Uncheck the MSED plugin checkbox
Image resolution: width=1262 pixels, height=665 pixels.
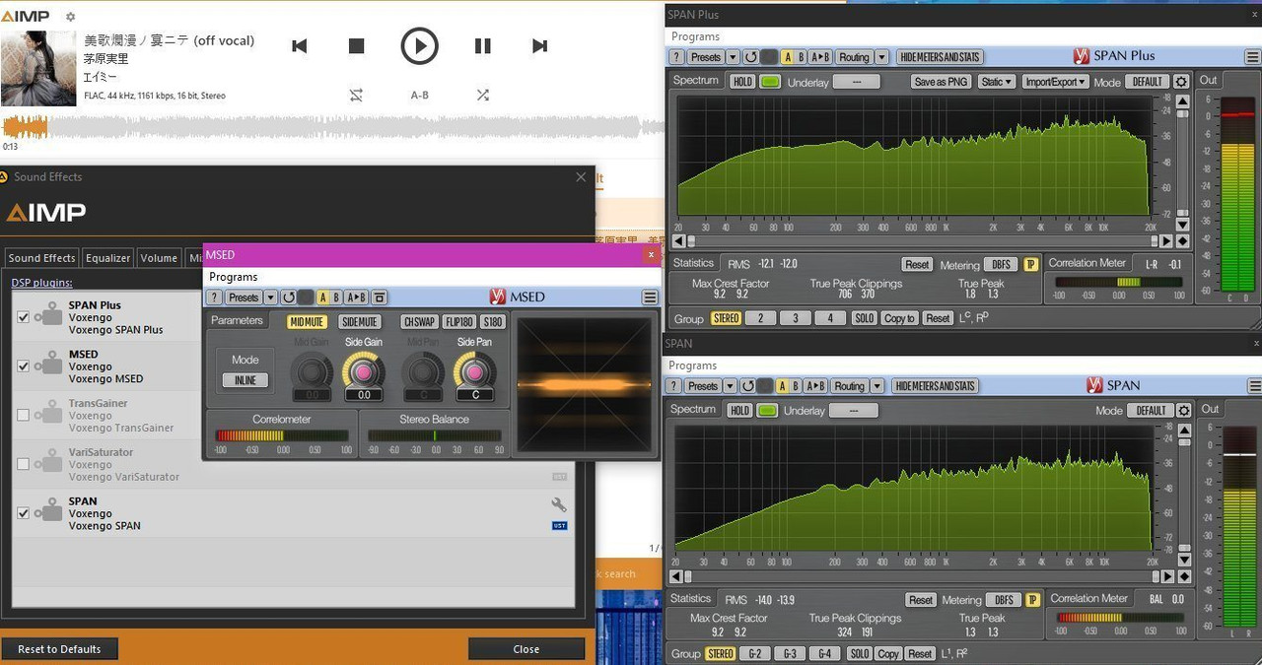pyautogui.click(x=24, y=366)
